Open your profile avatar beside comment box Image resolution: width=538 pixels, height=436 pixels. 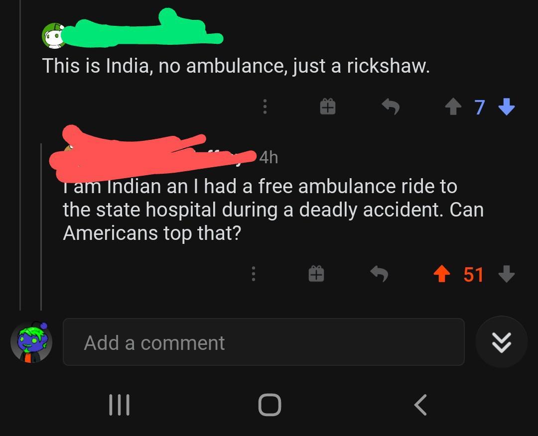point(31,342)
